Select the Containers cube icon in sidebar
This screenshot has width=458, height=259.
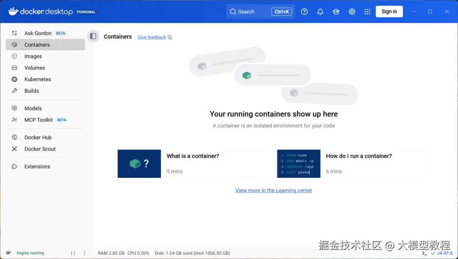pos(14,44)
